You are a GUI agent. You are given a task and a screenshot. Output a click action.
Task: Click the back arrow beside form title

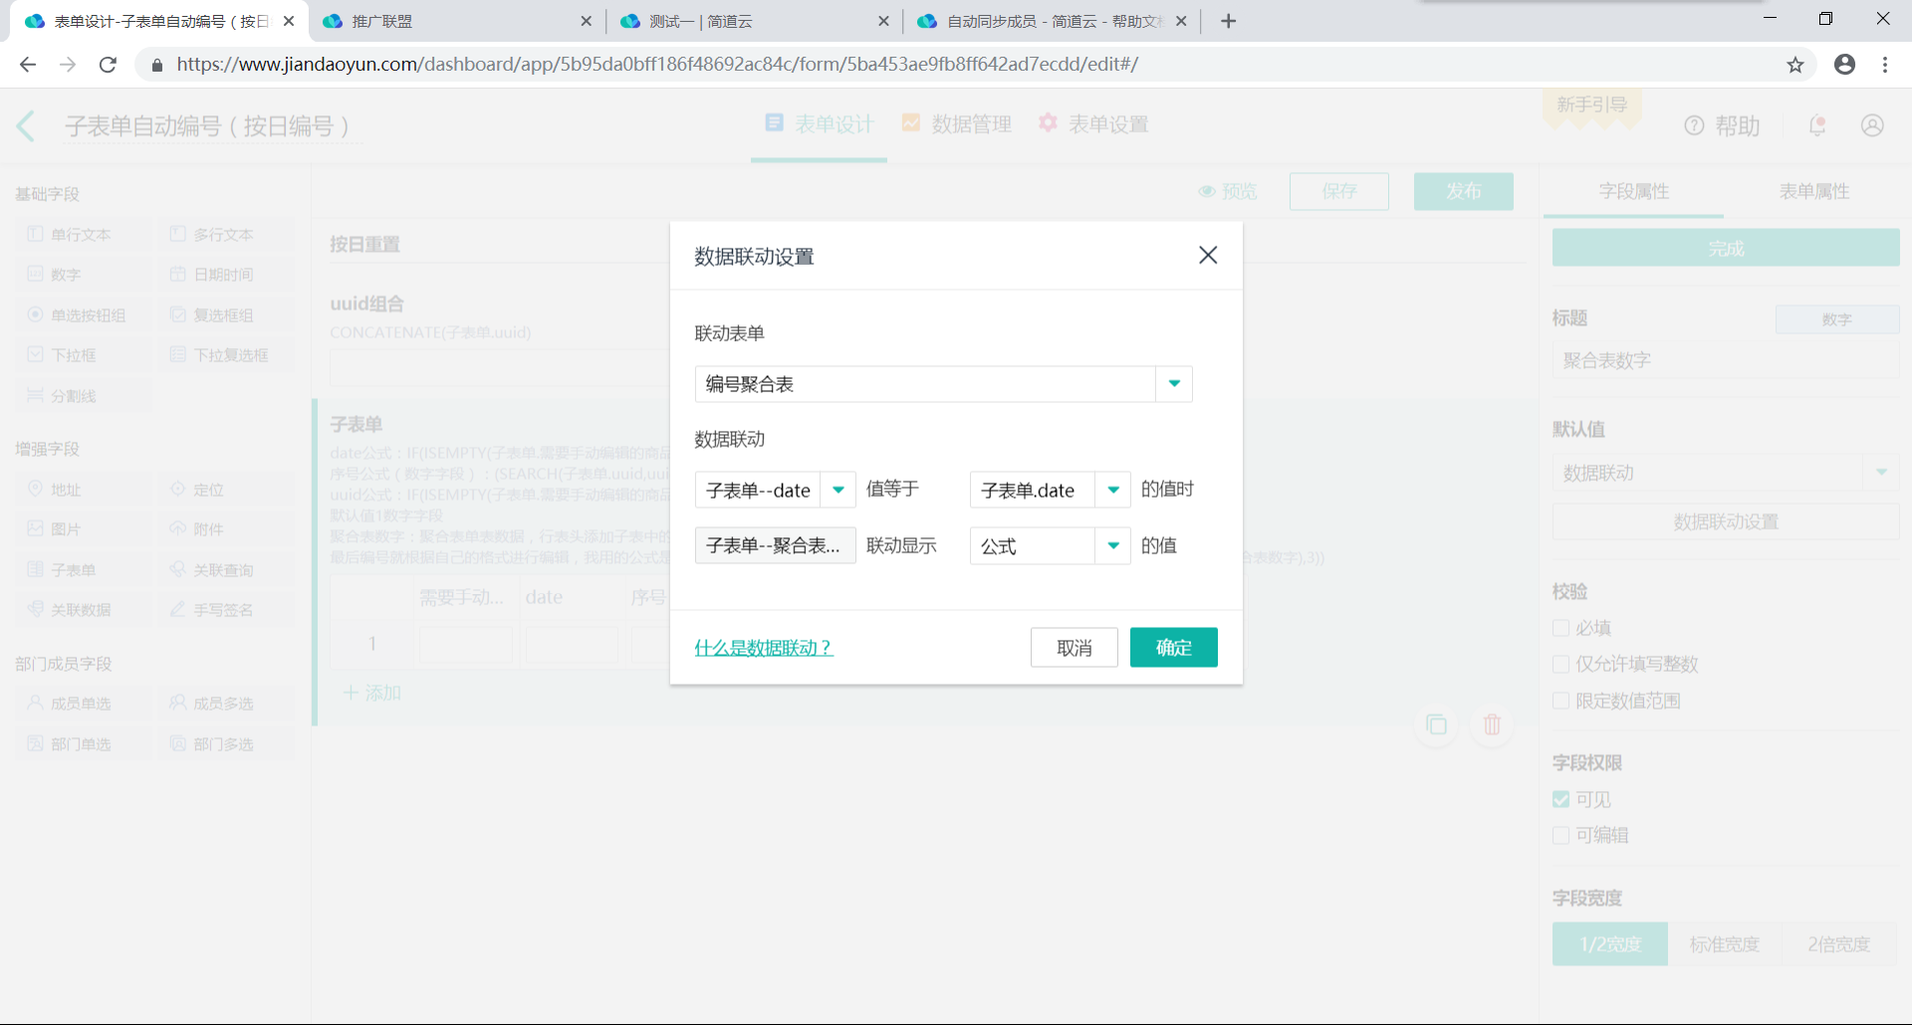point(27,126)
